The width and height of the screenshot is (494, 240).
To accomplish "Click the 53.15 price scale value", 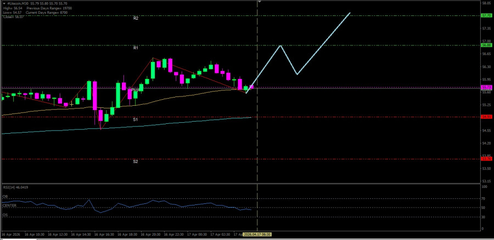I will (x=486, y=181).
